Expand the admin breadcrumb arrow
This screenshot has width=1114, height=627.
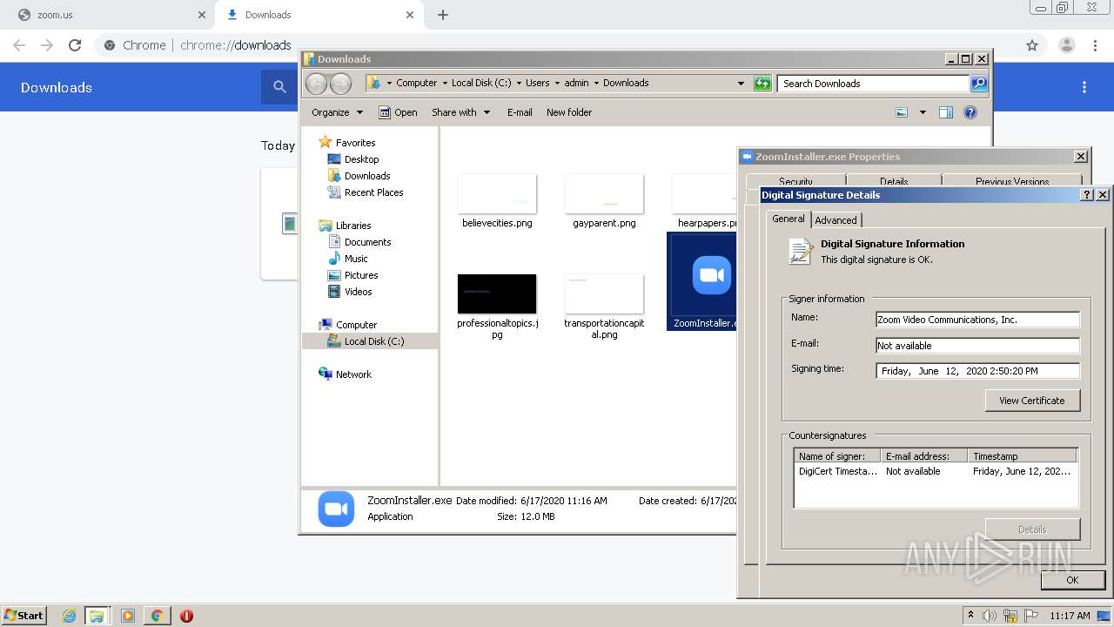(x=596, y=84)
